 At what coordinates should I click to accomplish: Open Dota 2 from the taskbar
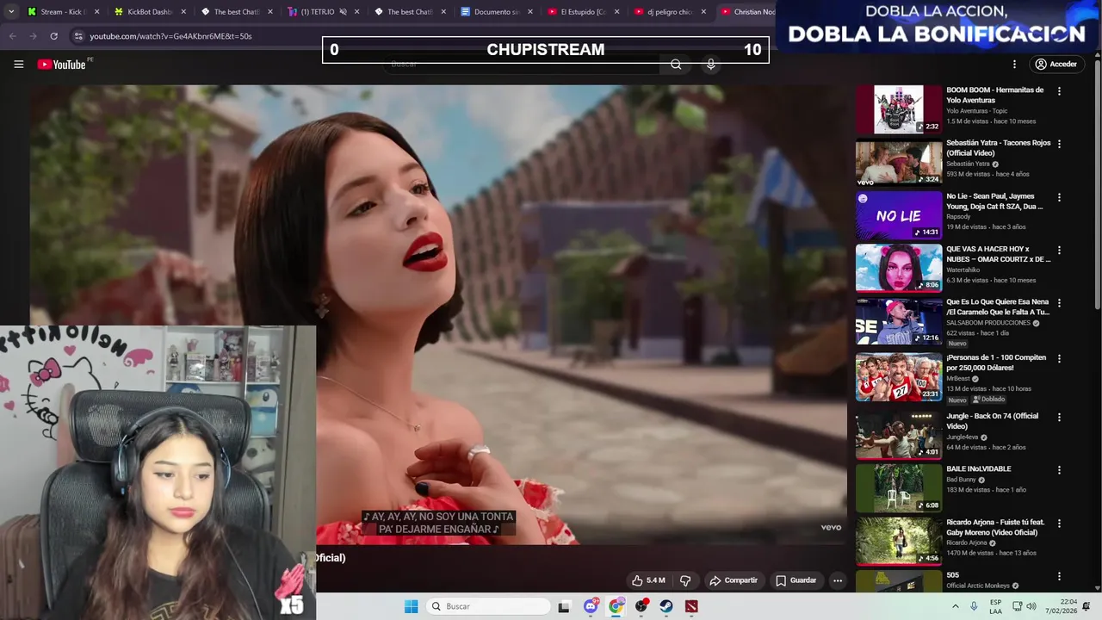pyautogui.click(x=691, y=606)
